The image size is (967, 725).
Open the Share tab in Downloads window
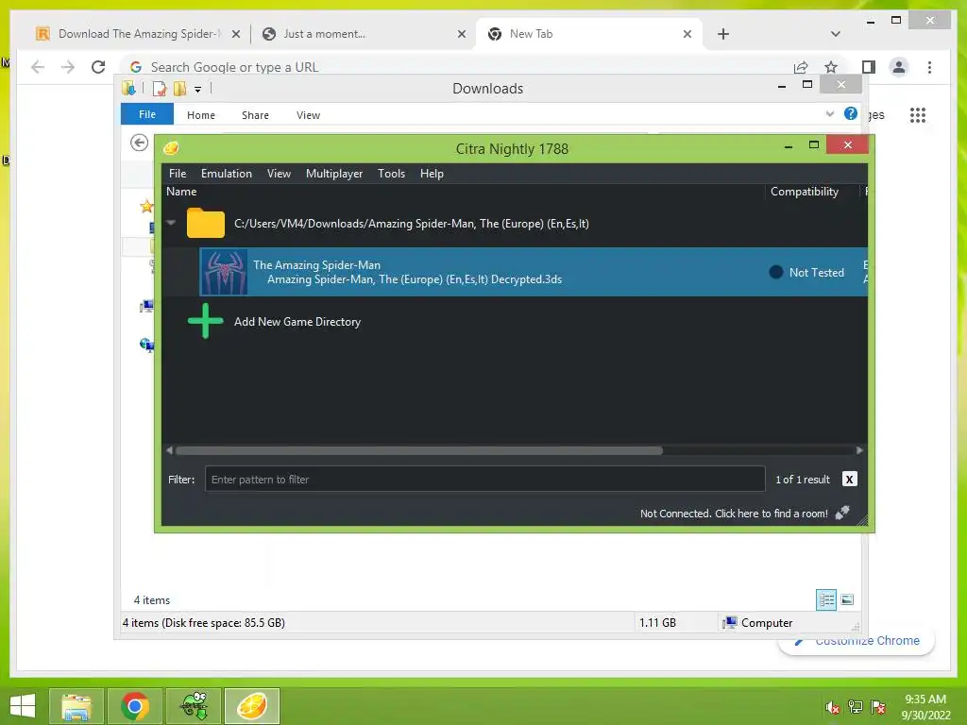point(255,115)
